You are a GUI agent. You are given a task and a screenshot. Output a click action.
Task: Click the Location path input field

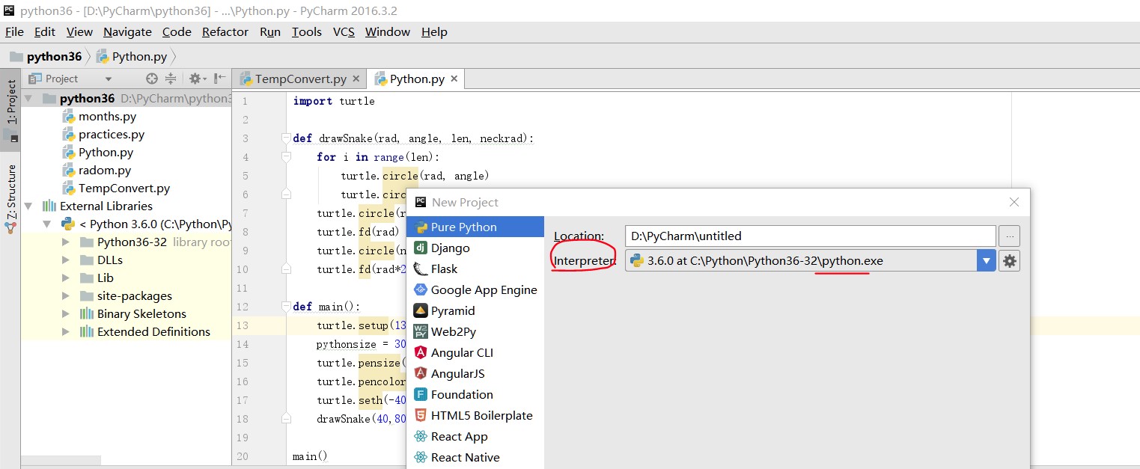pos(811,236)
